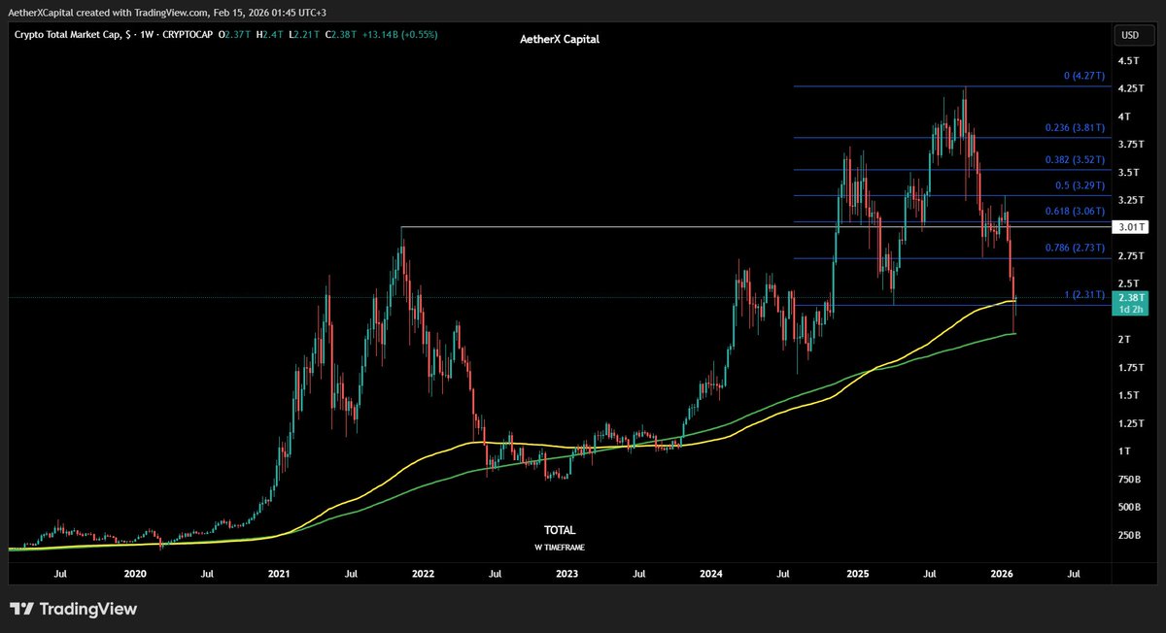Viewport: 1166px width, 633px height.
Task: Click the 2024 label on time axis
Action: (710, 575)
